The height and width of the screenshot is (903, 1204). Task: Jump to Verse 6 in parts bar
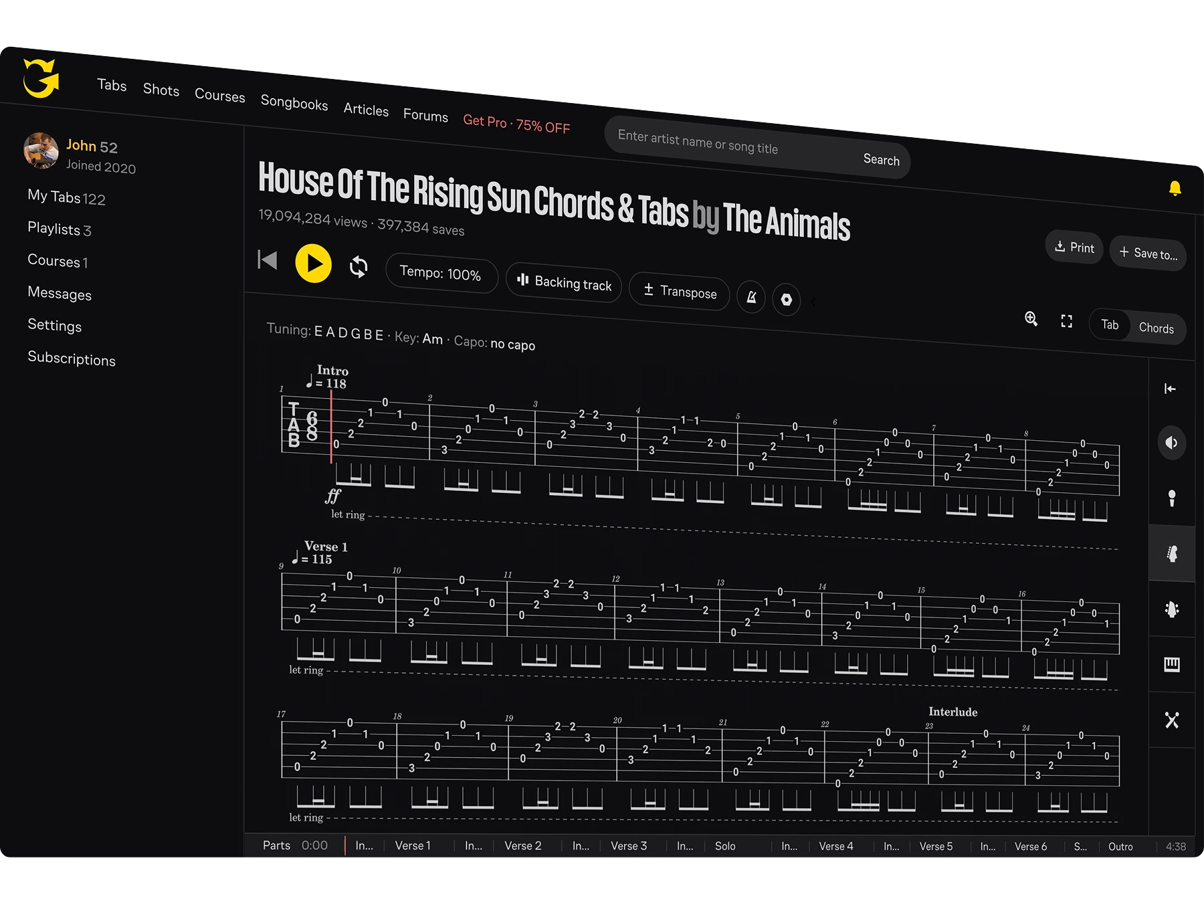pos(1031,846)
